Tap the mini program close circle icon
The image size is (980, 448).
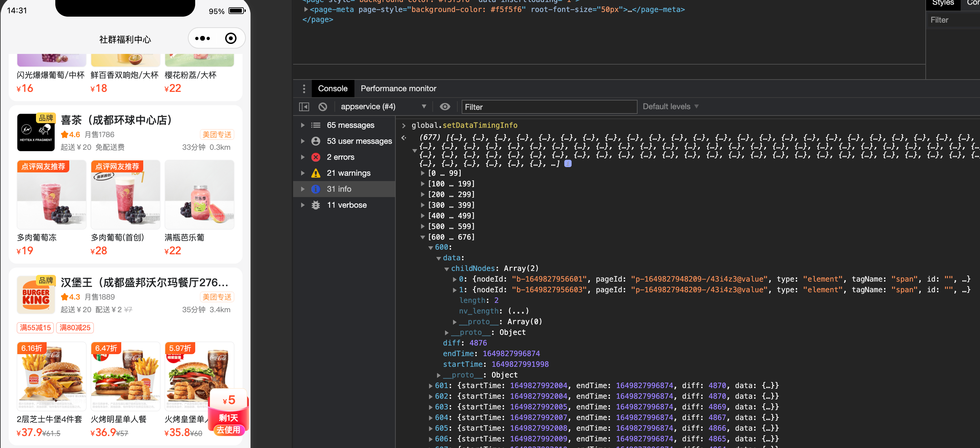pos(231,38)
